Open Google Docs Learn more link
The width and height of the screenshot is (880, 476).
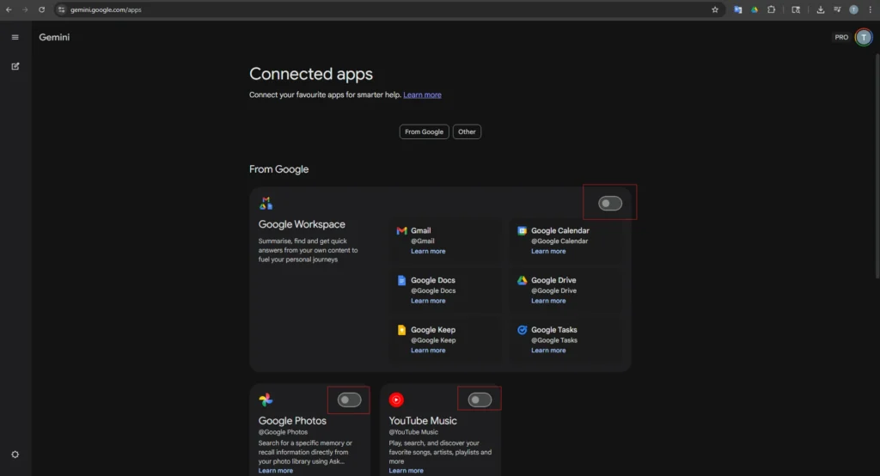[x=428, y=301]
